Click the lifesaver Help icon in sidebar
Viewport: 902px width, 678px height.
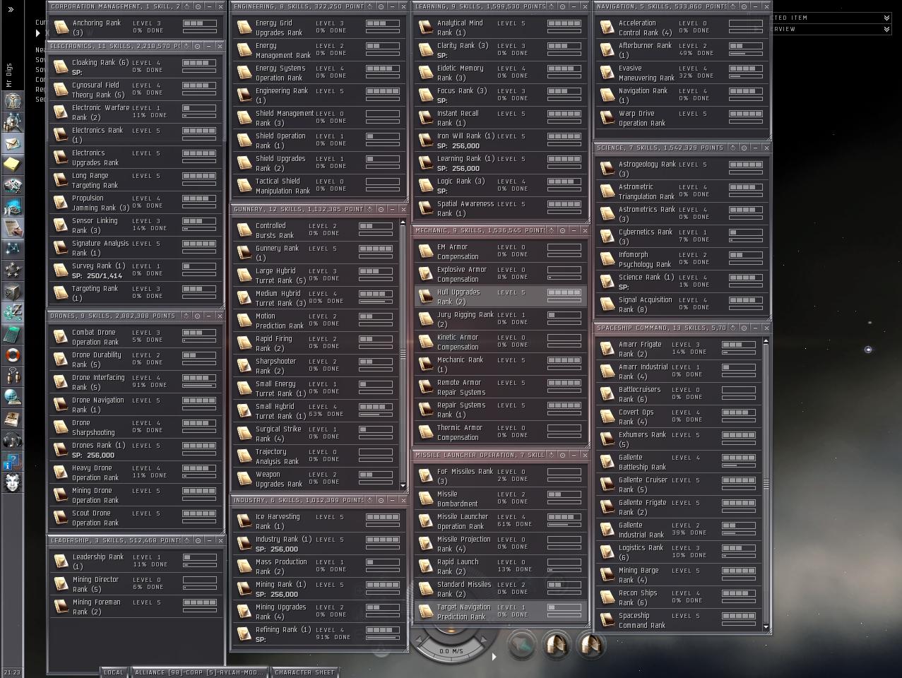point(13,355)
